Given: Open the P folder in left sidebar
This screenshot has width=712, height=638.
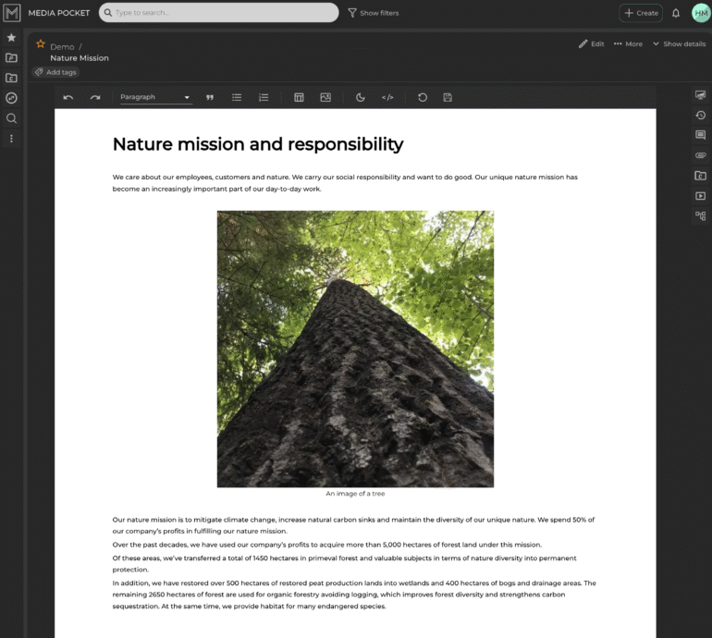Looking at the screenshot, I should click(x=11, y=57).
